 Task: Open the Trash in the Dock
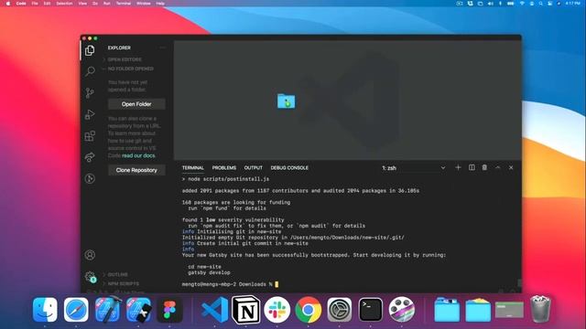pos(540,309)
